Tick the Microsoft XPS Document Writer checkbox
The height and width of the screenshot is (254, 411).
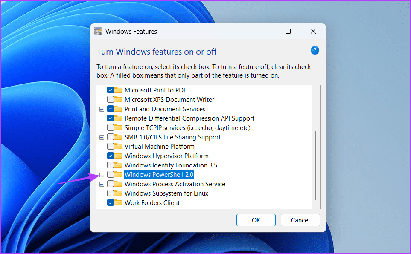[x=111, y=100]
